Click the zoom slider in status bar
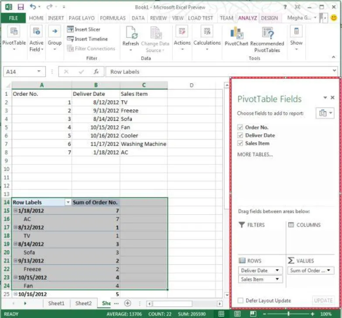Image resolution: width=342 pixels, height=318 pixels. click(288, 314)
